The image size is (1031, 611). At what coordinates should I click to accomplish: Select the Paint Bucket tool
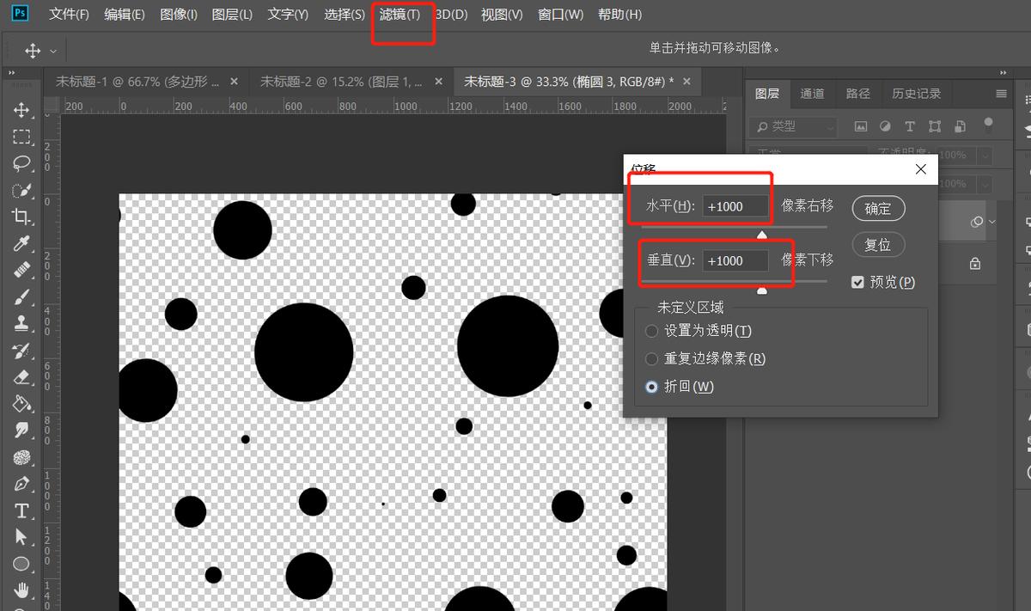[x=21, y=404]
